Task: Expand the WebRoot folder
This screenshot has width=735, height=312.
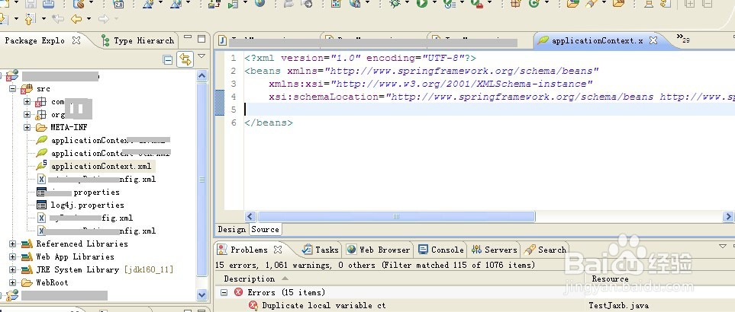Action: point(13,282)
